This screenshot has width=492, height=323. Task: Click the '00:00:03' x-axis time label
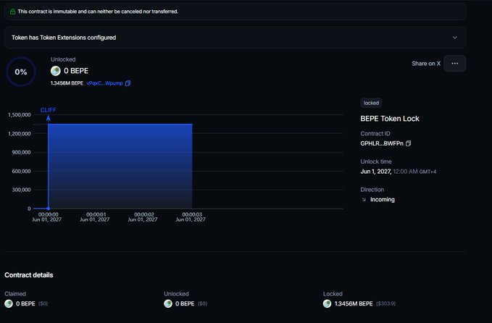coord(192,214)
